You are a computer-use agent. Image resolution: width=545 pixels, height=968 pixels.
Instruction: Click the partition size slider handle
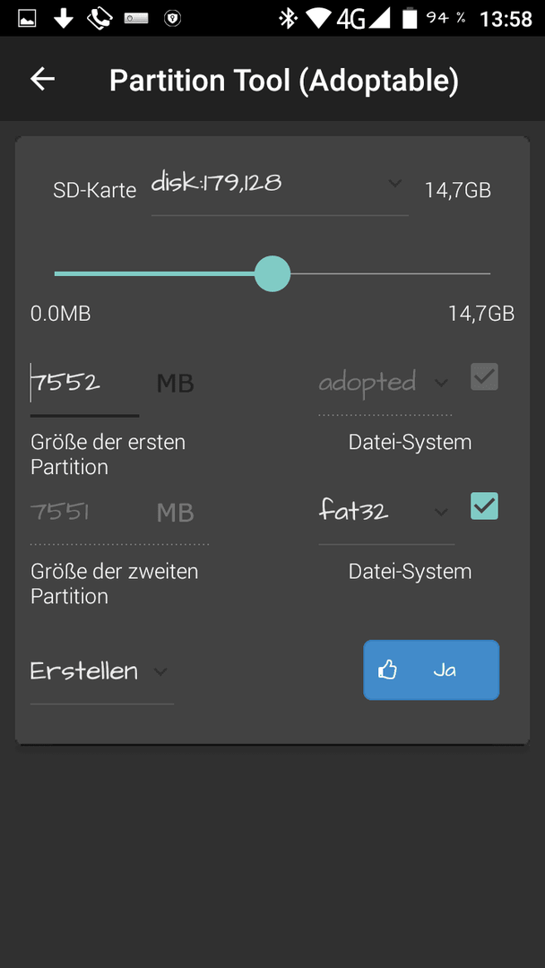tap(272, 273)
